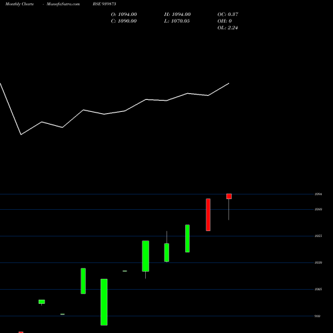This screenshot has height=333, width=333.
Task: Click the 'OL: 2.24' value
Action: tap(228, 28)
